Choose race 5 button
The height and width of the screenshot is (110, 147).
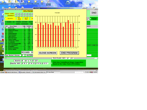27,14
